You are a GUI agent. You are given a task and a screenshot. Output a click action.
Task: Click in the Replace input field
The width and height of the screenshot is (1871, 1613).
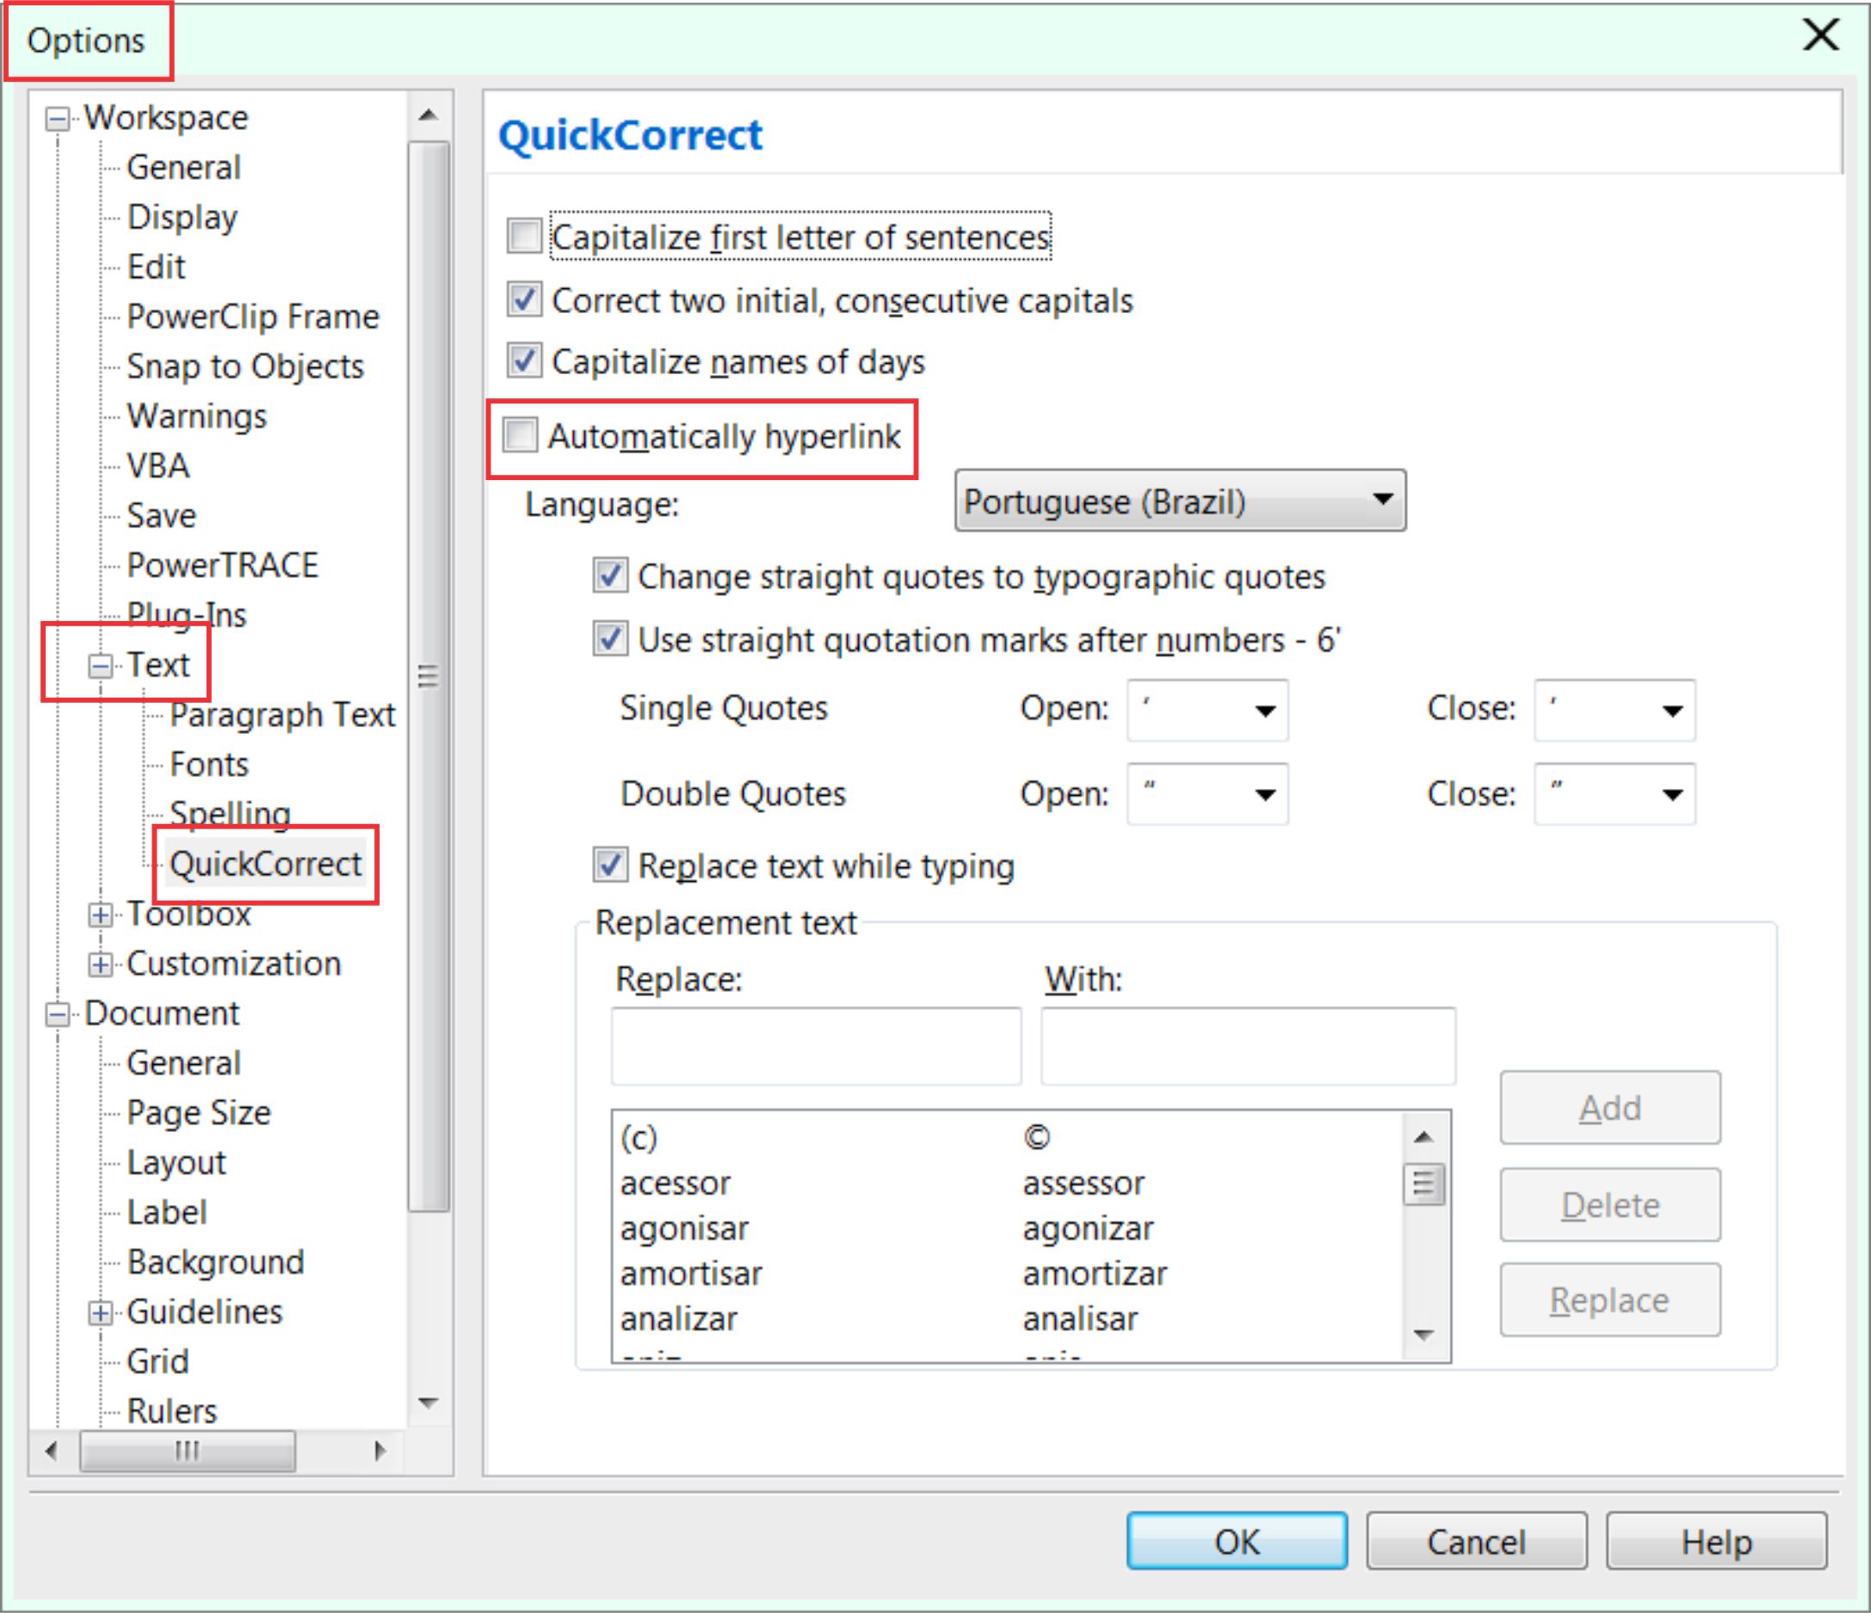(795, 1034)
